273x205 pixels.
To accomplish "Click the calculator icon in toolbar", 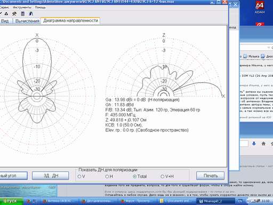I will click(x=22, y=14).
